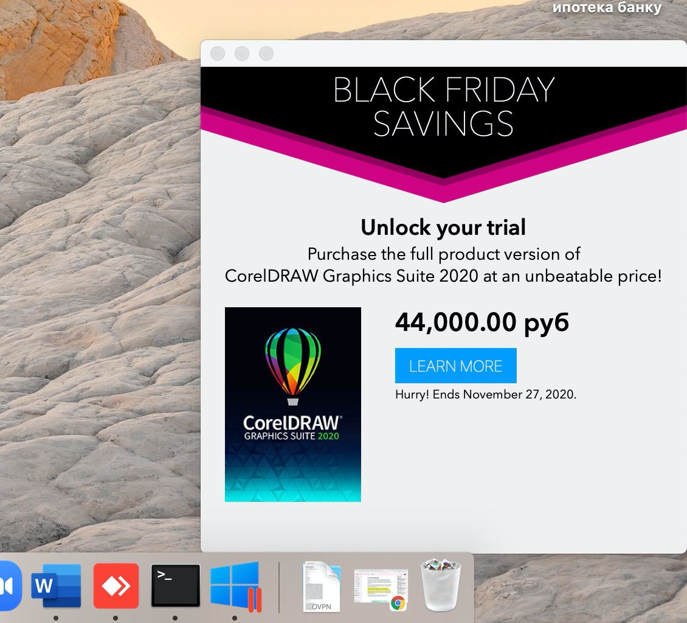Click the CorelDRAW Graphics Suite 2020 box image
The height and width of the screenshot is (623, 687).
click(292, 404)
